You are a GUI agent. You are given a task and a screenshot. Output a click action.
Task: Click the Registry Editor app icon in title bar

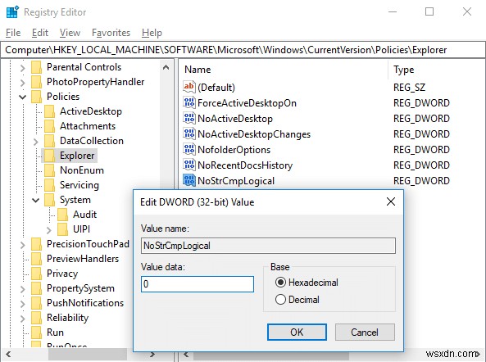pos(12,12)
